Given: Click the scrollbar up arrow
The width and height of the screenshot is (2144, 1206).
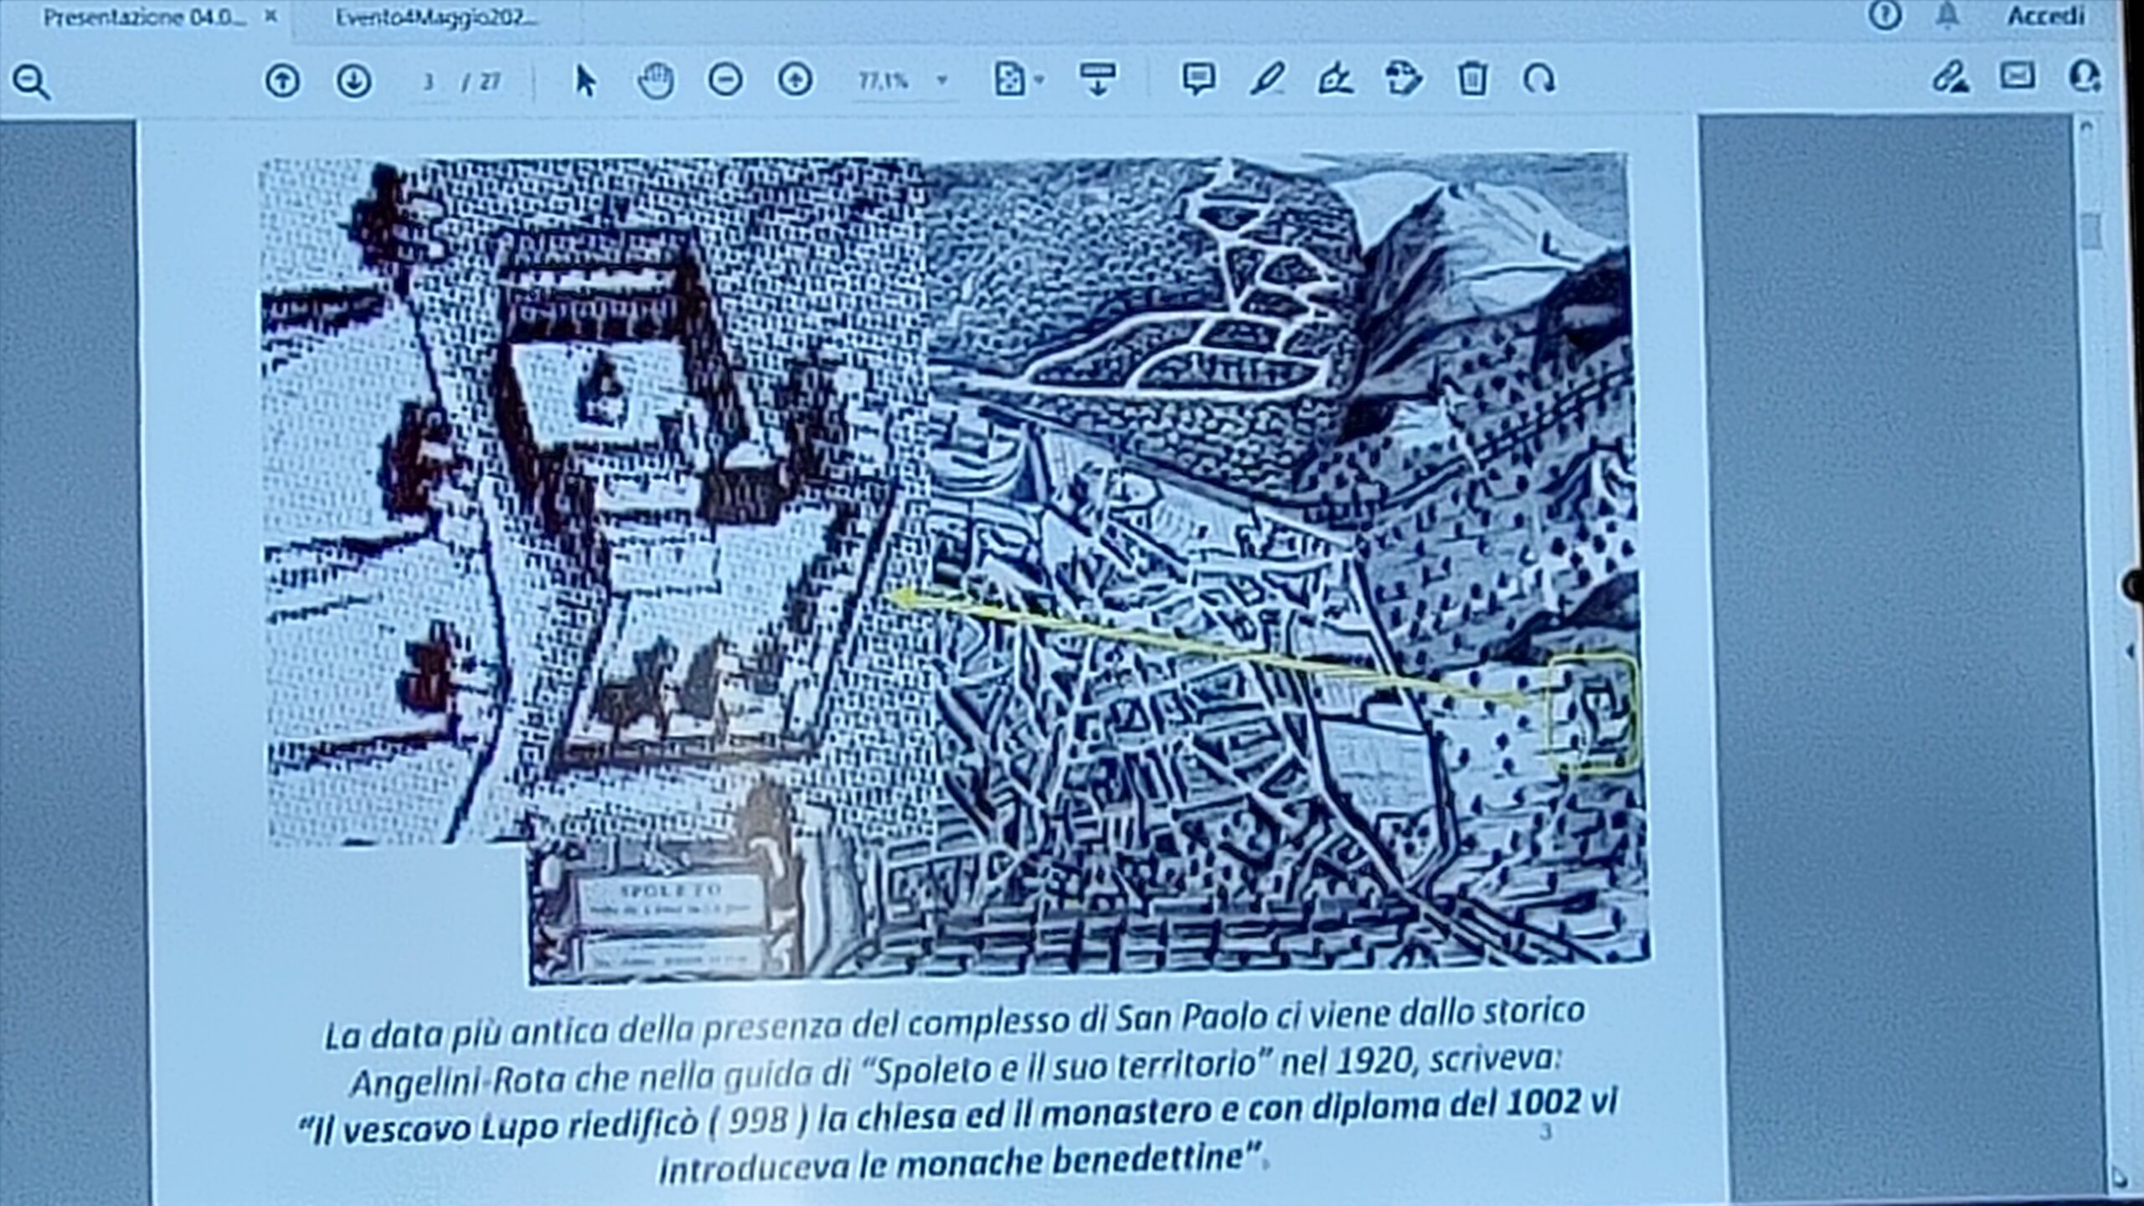Looking at the screenshot, I should coord(2088,127).
